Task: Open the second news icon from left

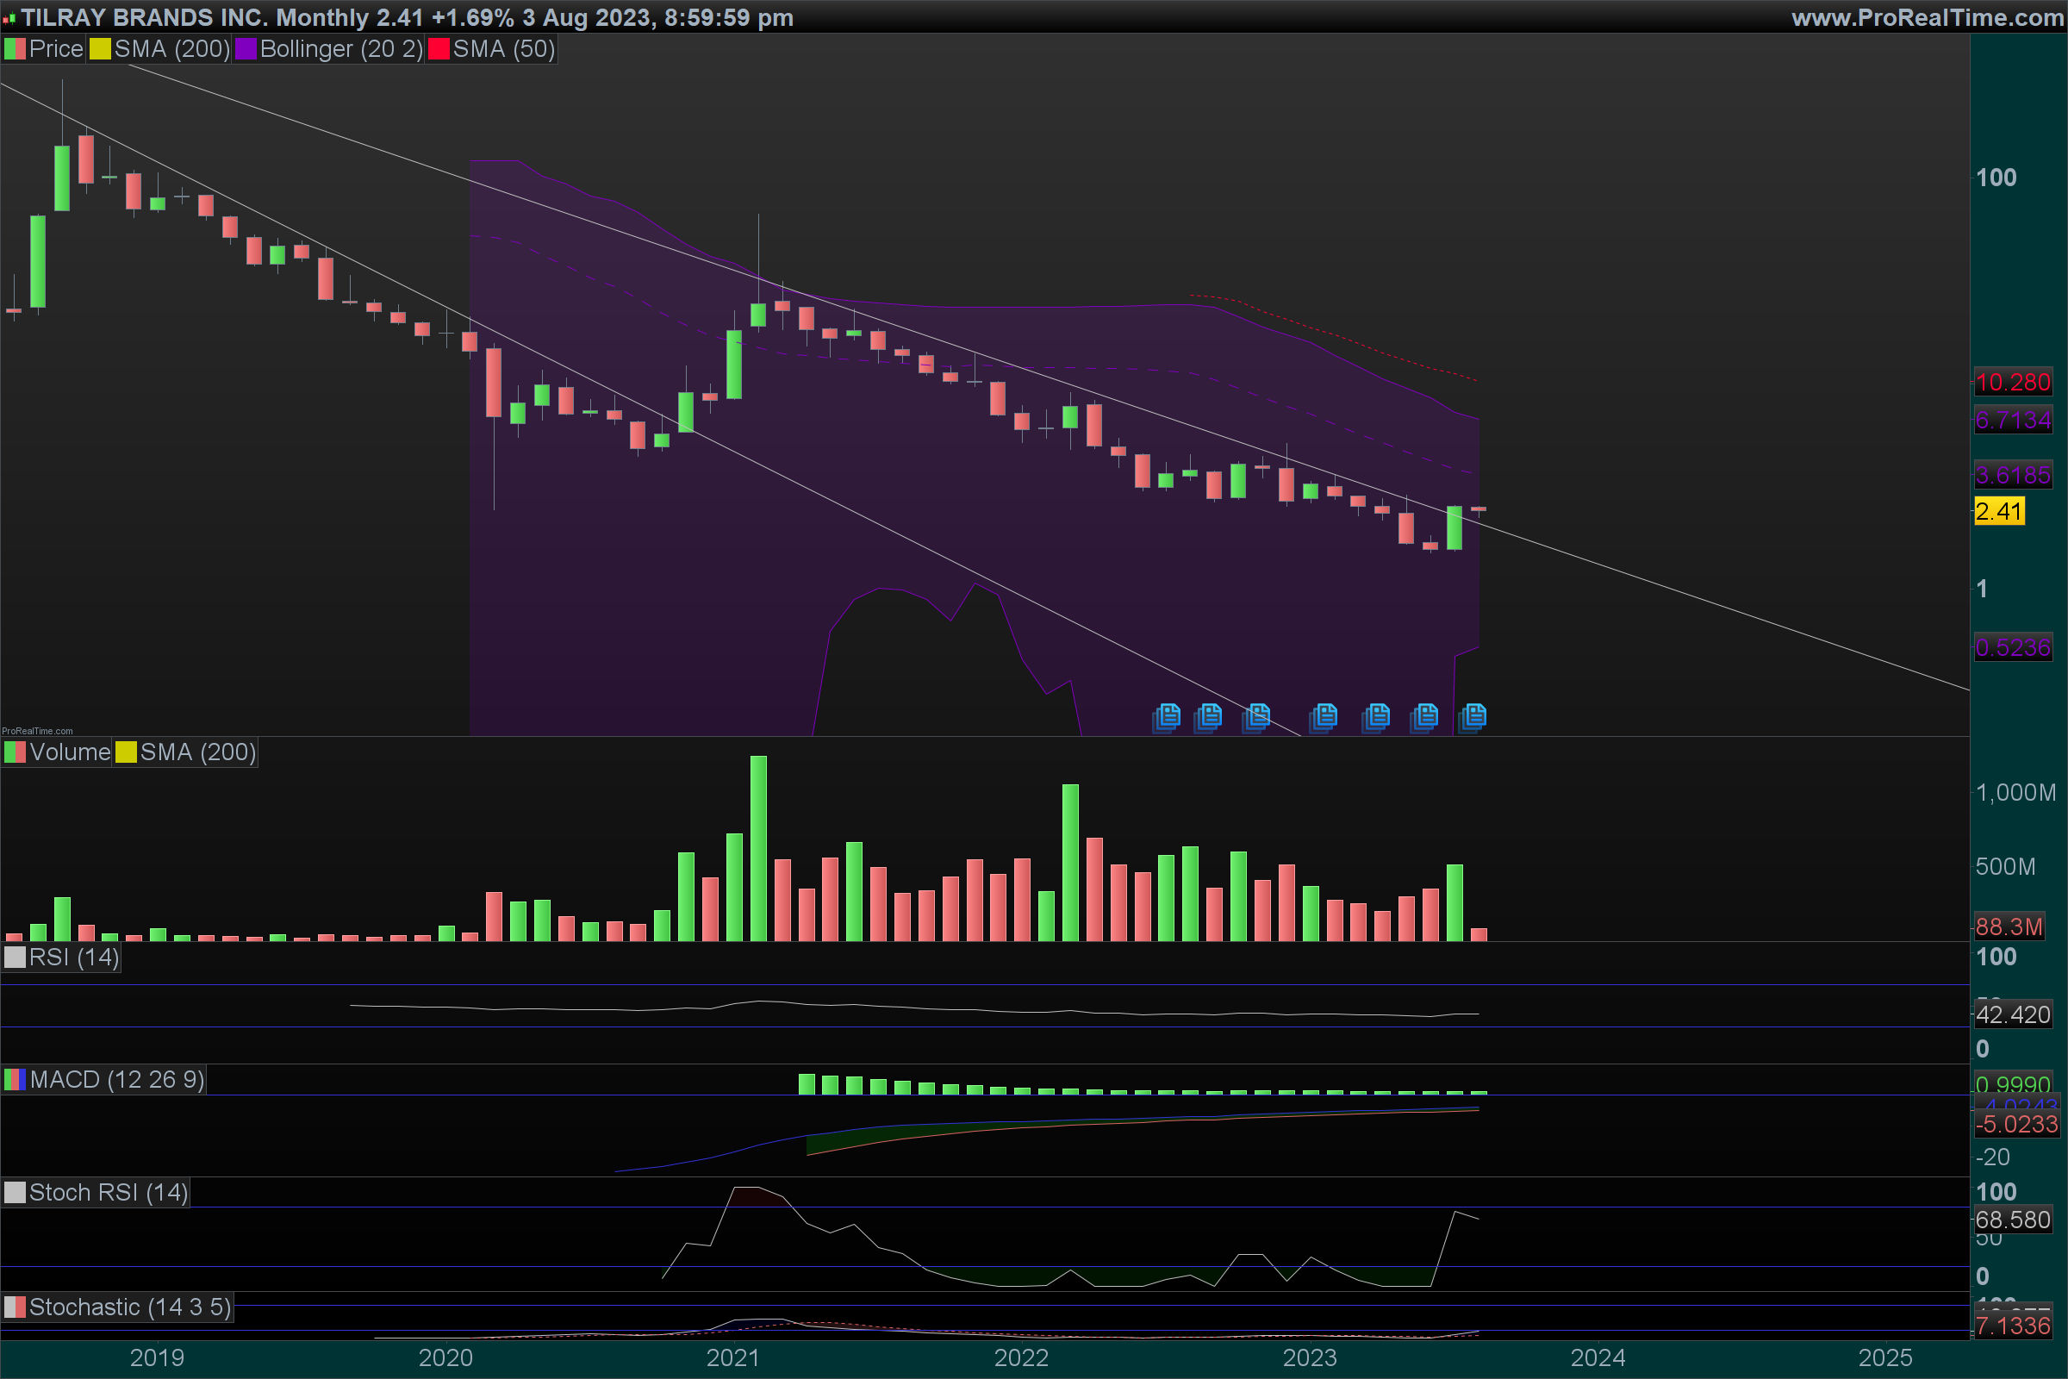Action: point(1210,717)
